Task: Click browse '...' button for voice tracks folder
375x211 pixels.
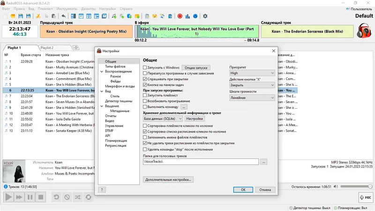Action: point(263,162)
